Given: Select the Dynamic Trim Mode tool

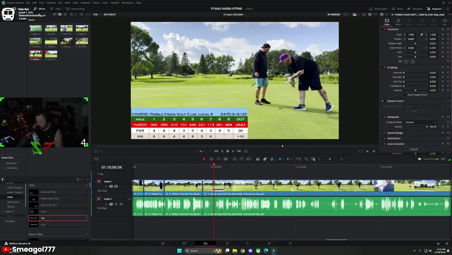Looking at the screenshot, I should 219,159.
